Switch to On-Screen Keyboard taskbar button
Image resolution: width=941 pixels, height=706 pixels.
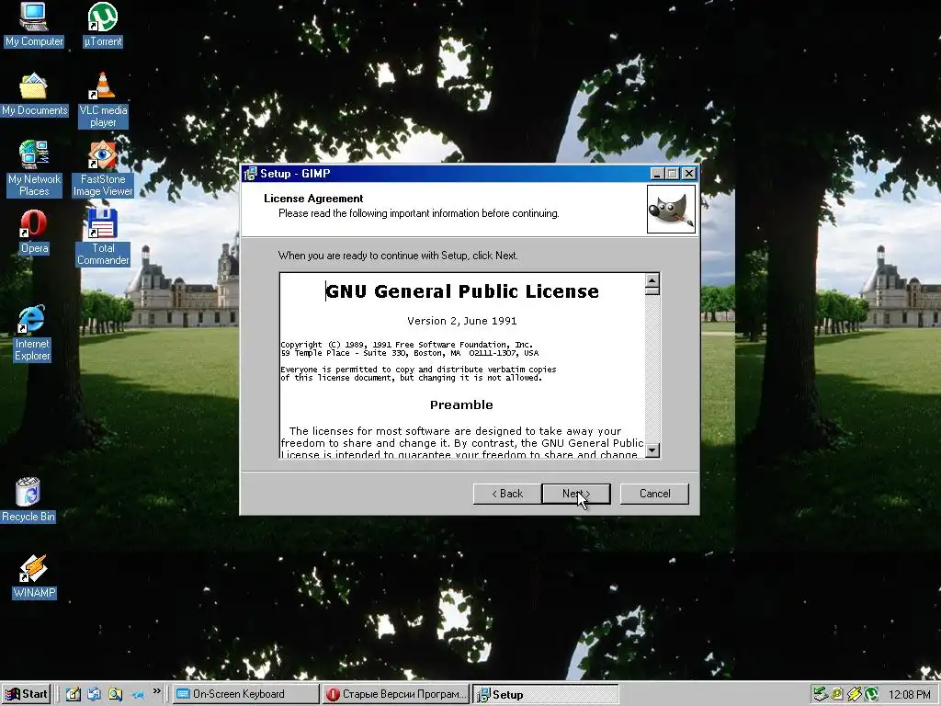tap(246, 694)
